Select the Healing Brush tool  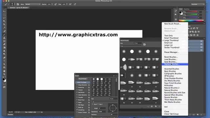click(x=4, y=31)
